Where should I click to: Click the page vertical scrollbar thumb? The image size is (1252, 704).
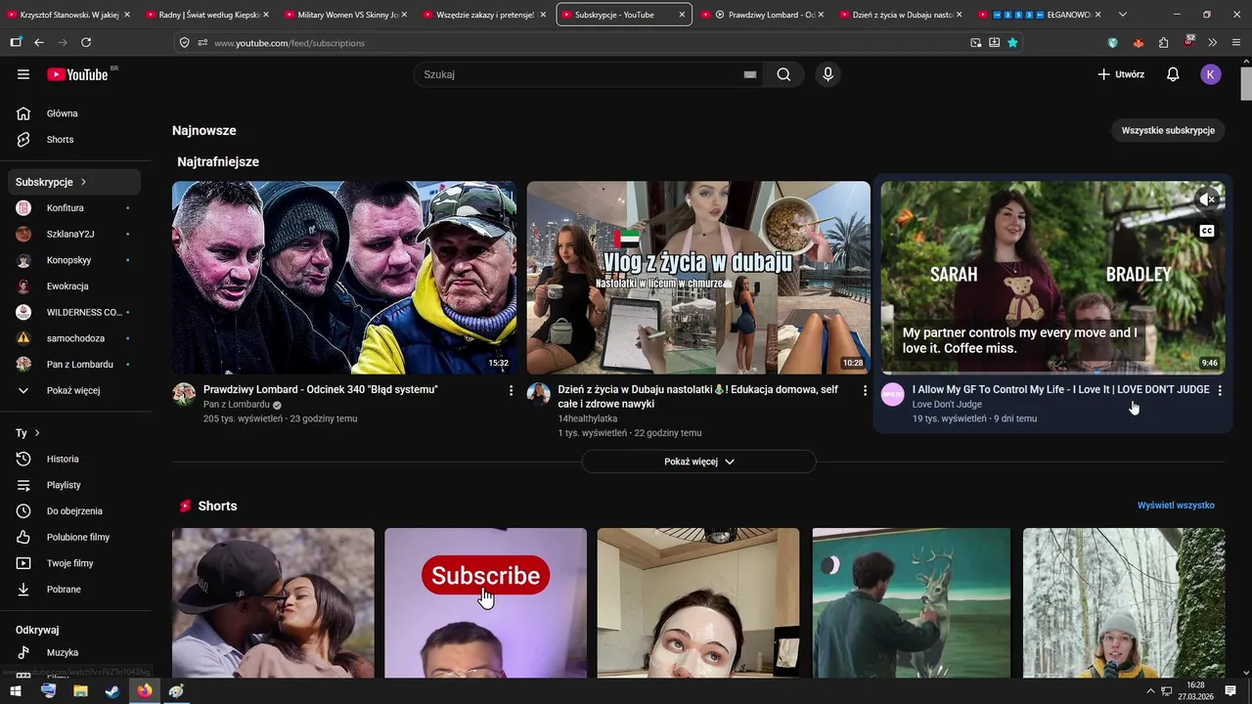pos(1246,84)
